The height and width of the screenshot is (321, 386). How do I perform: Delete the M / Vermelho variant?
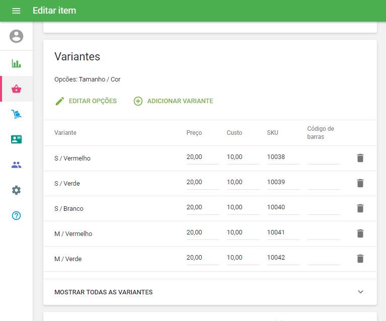360,233
